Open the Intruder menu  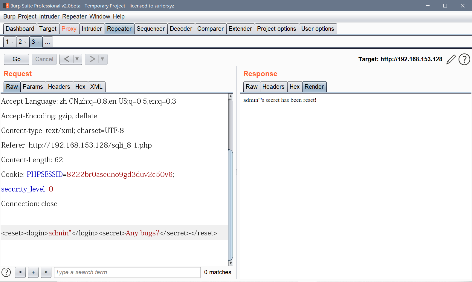pos(49,16)
